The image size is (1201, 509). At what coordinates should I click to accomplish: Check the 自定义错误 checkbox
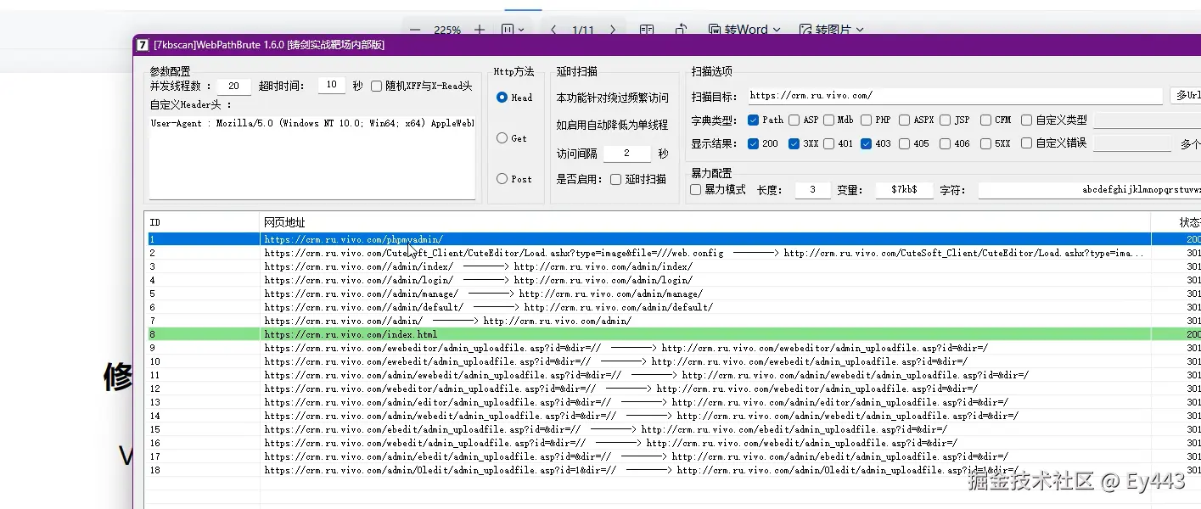[1027, 143]
